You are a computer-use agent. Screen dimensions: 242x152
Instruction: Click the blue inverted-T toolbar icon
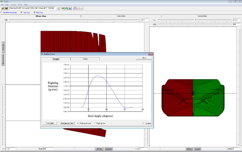click(x=70, y=8)
